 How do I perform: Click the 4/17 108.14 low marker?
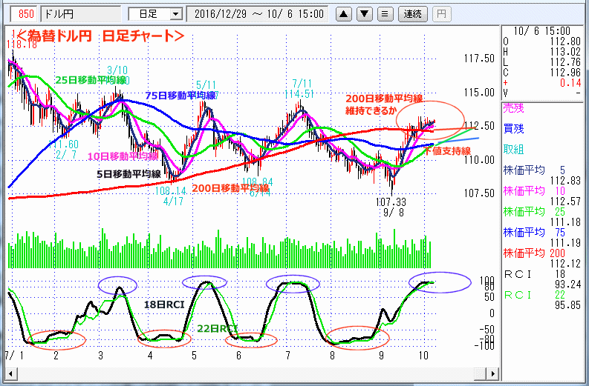173,196
